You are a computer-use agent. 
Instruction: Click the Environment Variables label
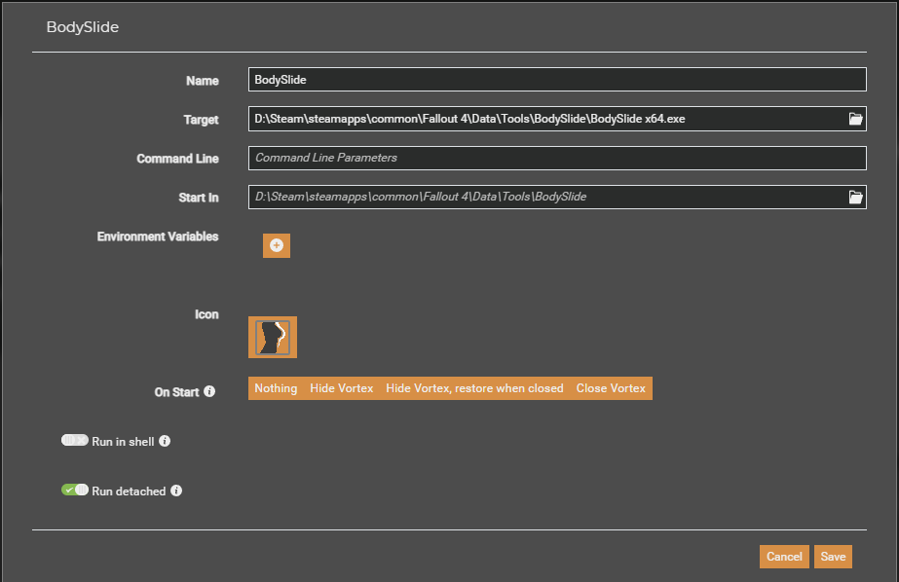tap(158, 236)
